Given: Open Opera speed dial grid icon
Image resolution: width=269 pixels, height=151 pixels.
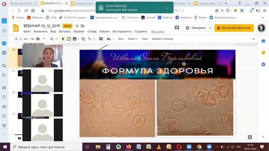Looking at the screenshot, I should click(33, 10).
